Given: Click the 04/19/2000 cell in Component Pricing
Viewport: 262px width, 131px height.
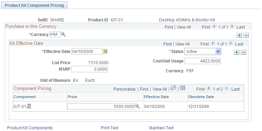Looking at the screenshot, I should (x=154, y=107).
